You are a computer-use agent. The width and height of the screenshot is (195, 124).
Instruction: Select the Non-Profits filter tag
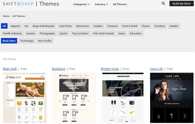coord(45,41)
